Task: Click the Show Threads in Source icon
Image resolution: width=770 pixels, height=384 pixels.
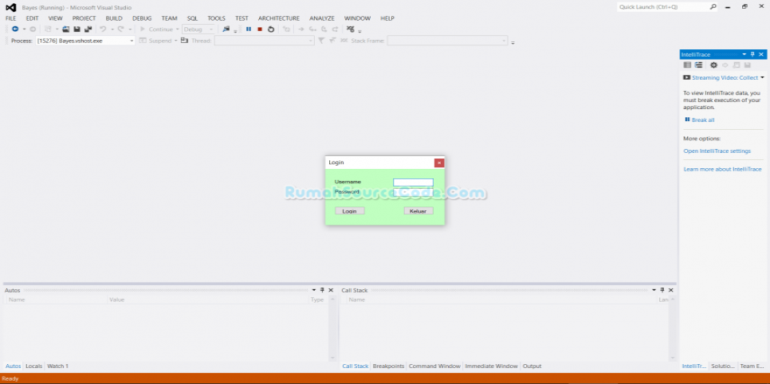Action: tap(350, 29)
